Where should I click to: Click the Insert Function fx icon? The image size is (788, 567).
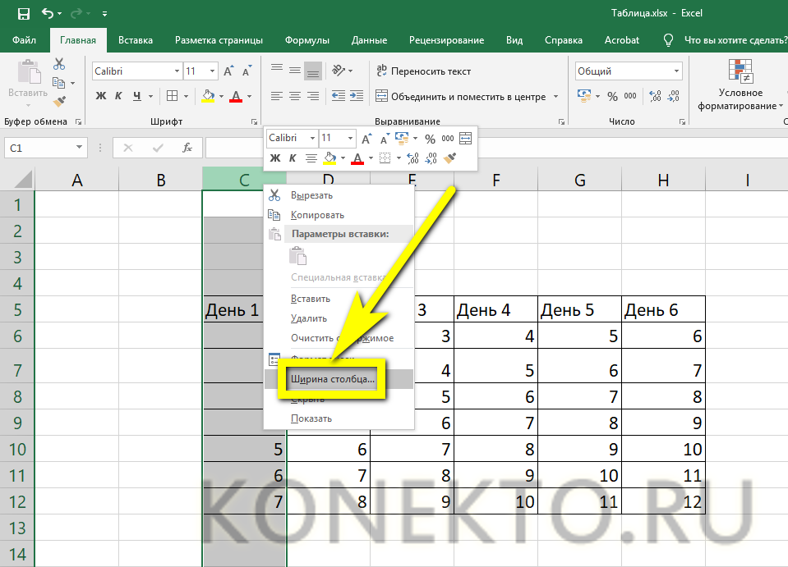(x=187, y=148)
